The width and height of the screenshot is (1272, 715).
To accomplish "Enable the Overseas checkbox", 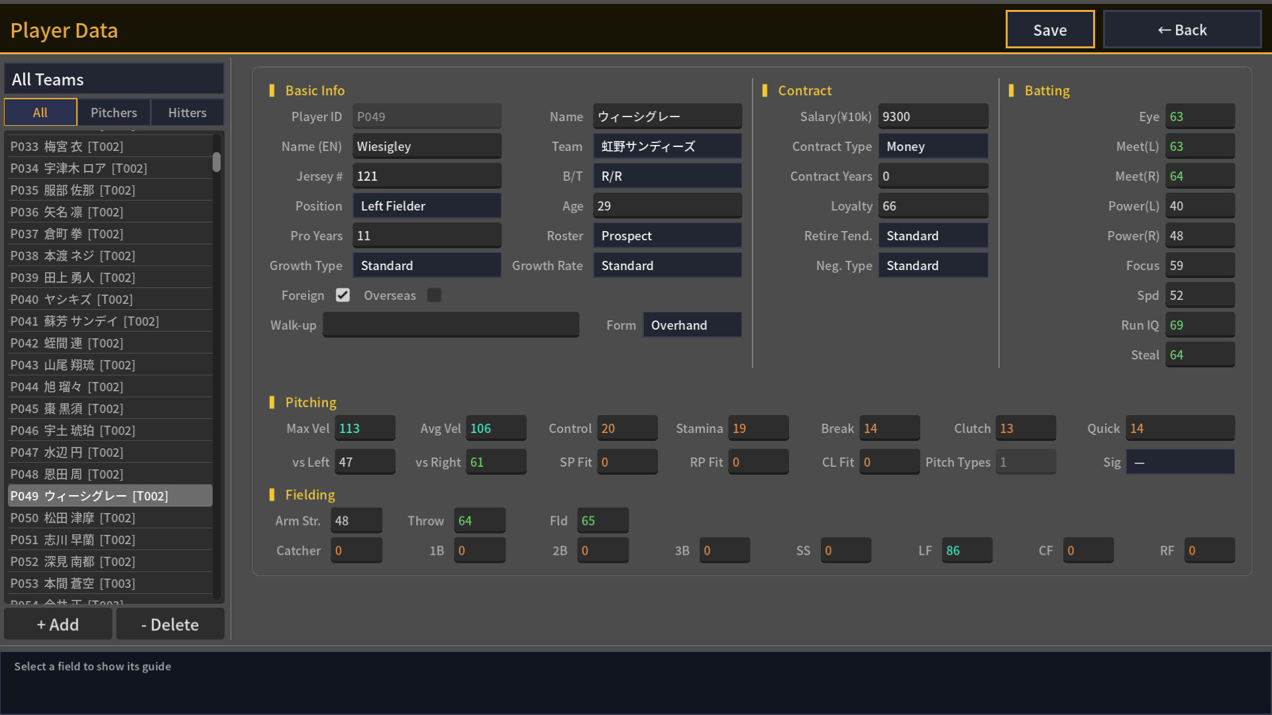I will (x=434, y=295).
